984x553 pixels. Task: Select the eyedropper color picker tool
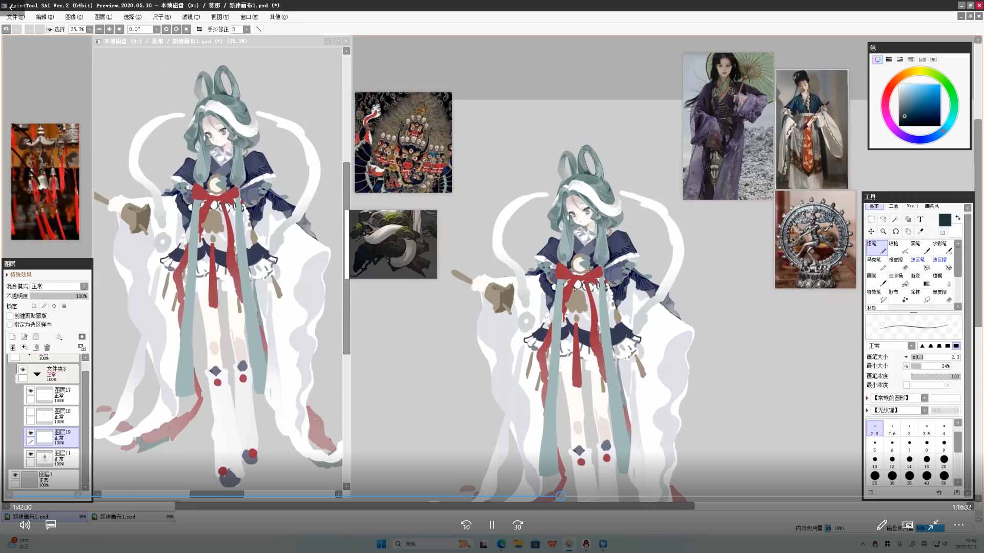920,231
